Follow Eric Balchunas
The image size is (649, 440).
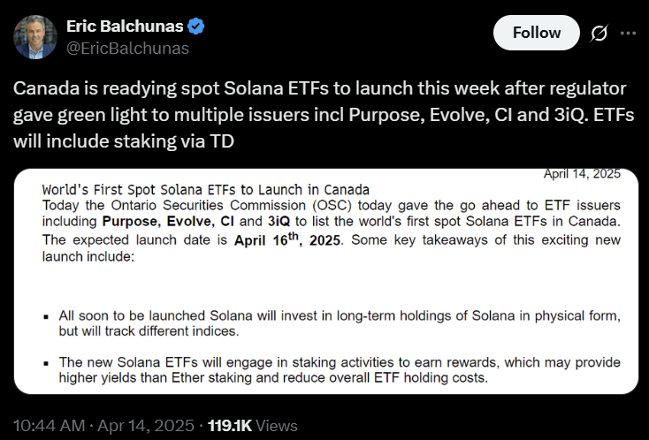click(537, 33)
